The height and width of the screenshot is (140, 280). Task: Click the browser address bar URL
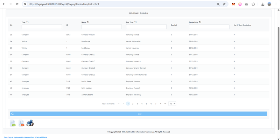pos(64,4)
